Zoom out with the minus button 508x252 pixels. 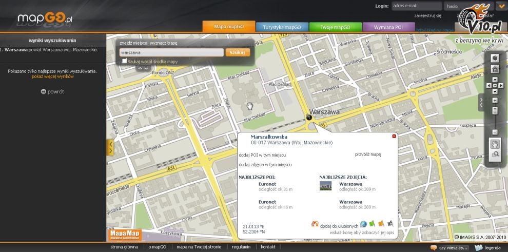tap(495, 132)
